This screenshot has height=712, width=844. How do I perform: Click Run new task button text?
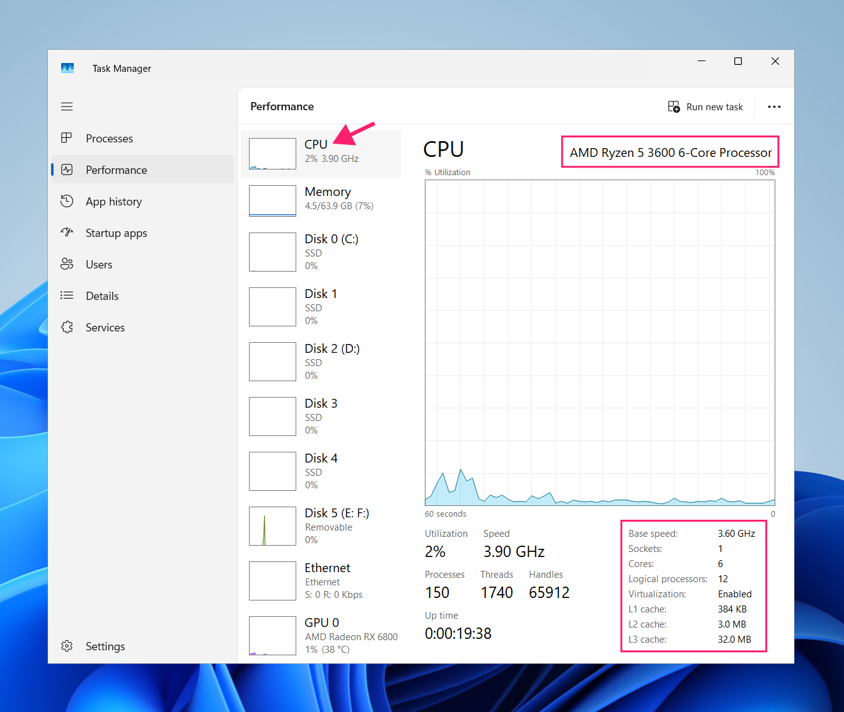(x=715, y=106)
